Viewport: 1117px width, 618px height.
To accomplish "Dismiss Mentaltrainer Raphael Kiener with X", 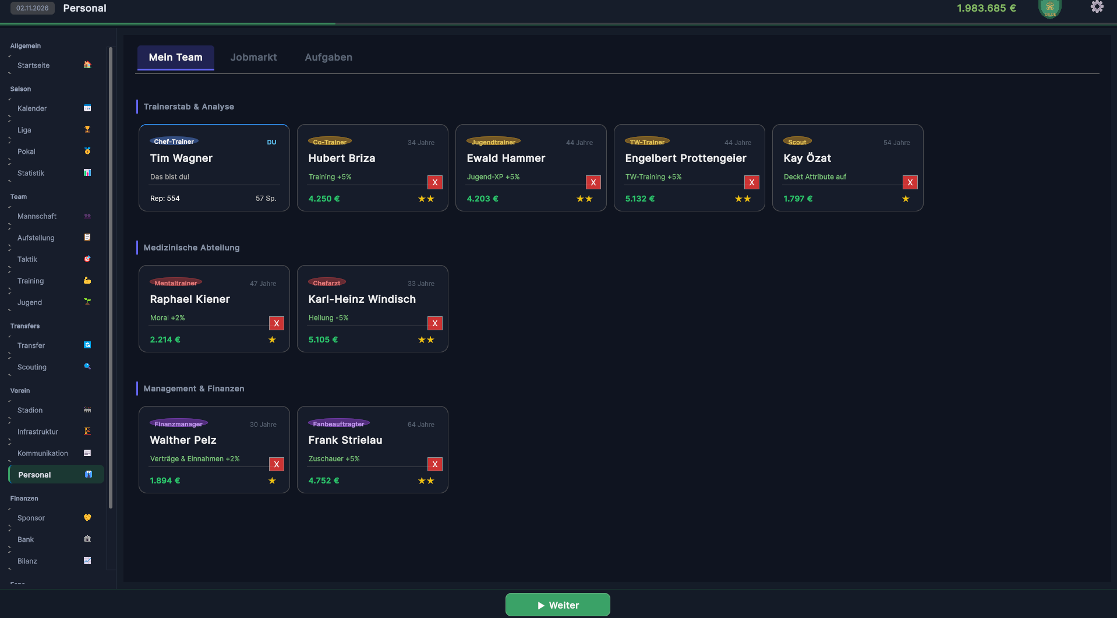I will tap(277, 323).
